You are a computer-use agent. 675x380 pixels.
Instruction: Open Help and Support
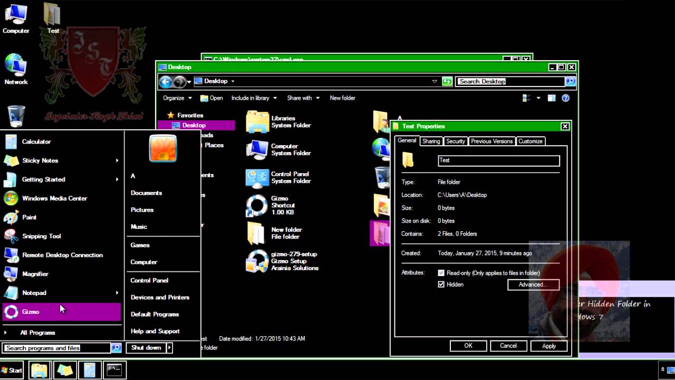(x=155, y=331)
